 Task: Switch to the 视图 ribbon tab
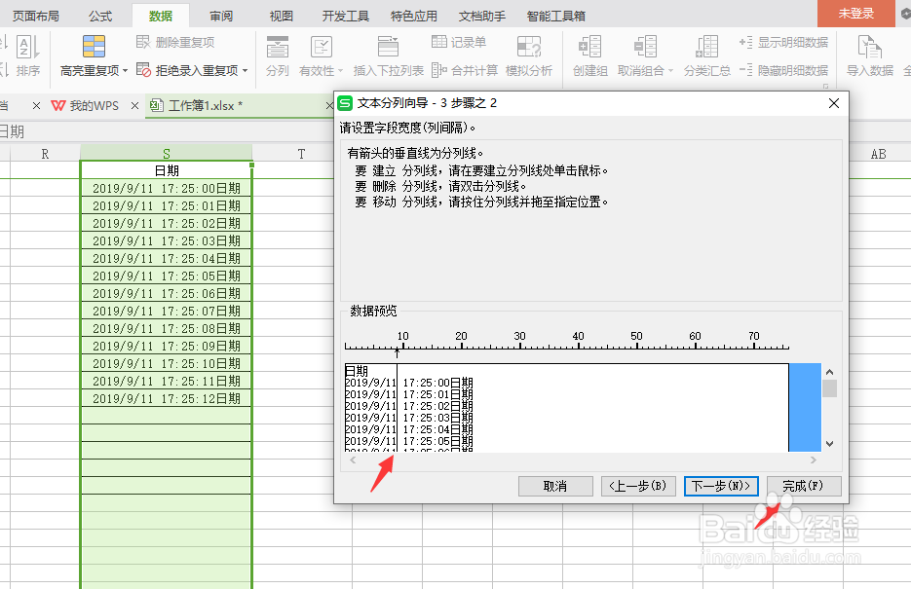point(281,15)
